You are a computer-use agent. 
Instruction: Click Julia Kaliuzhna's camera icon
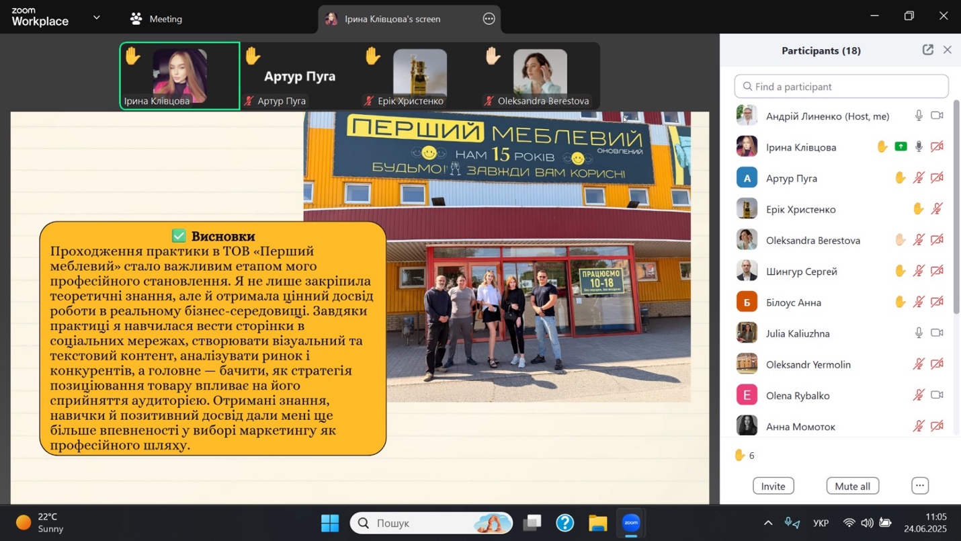pos(937,333)
